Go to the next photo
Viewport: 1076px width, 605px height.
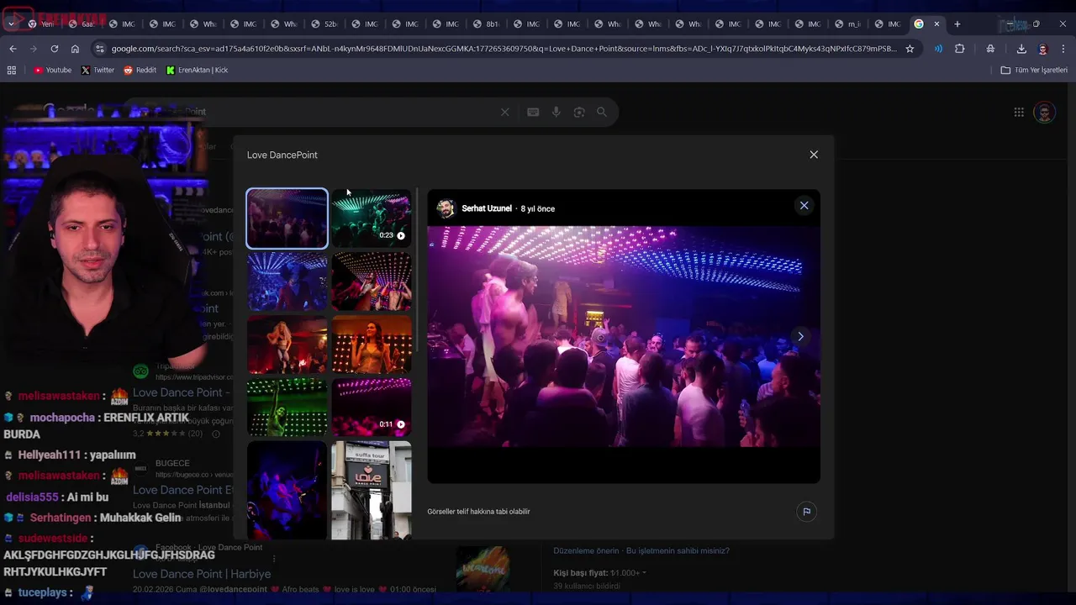pos(800,336)
